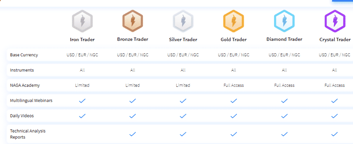
Task: Click the Diamond Trader column title
Action: [x=284, y=39]
